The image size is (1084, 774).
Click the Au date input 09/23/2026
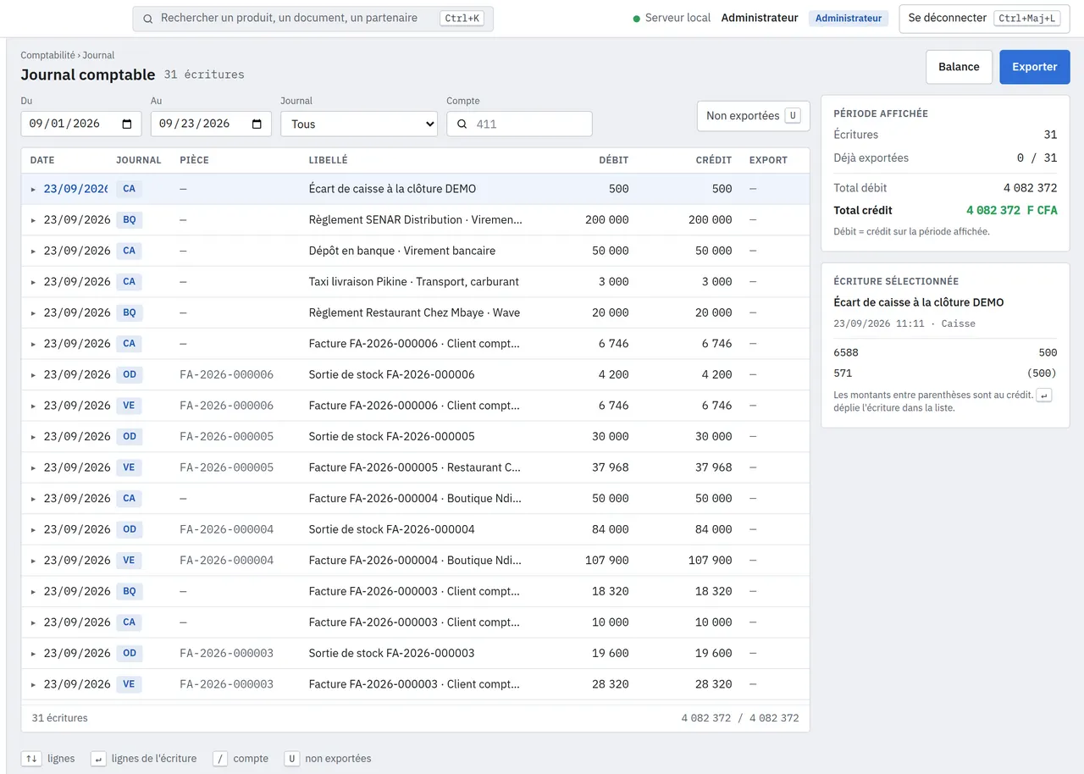[x=211, y=124]
